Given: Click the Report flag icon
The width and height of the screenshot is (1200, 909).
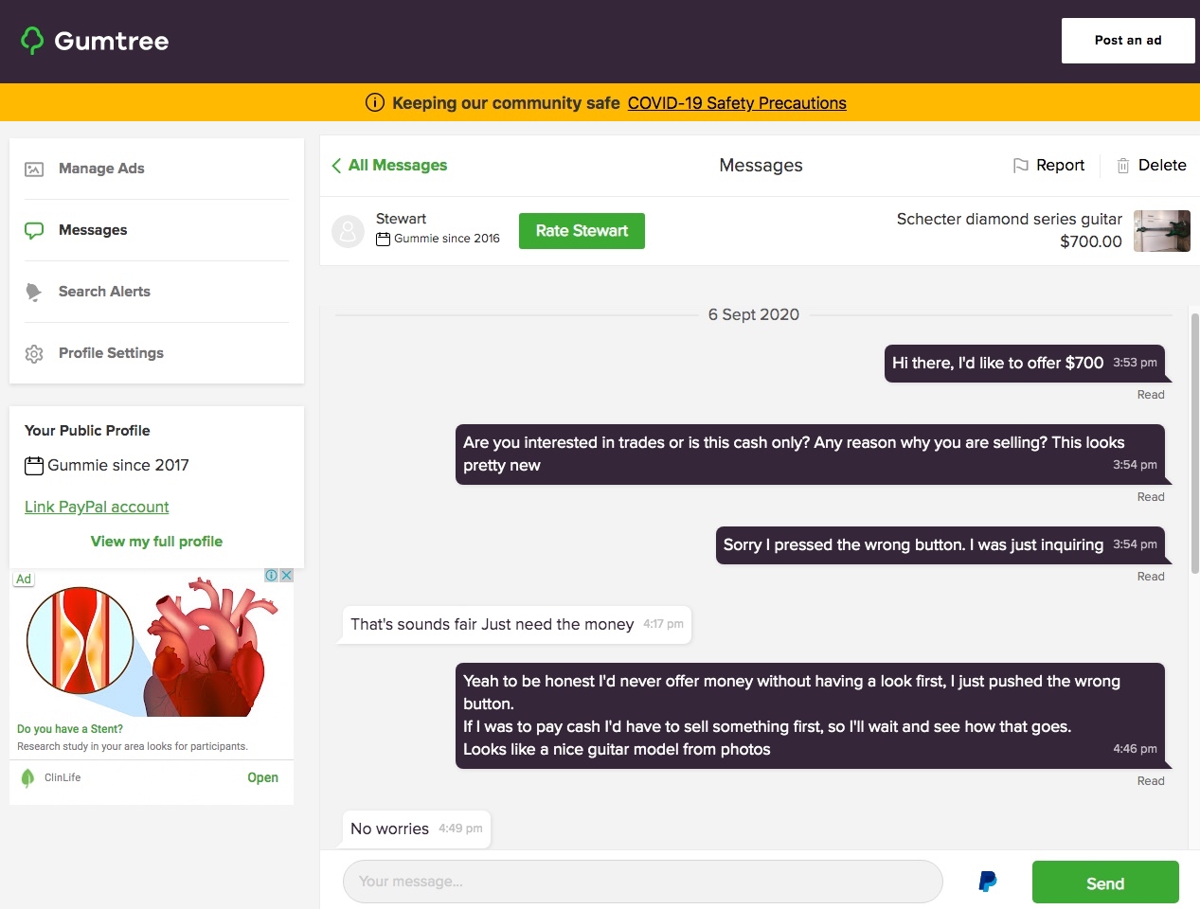Looking at the screenshot, I should coord(1020,166).
